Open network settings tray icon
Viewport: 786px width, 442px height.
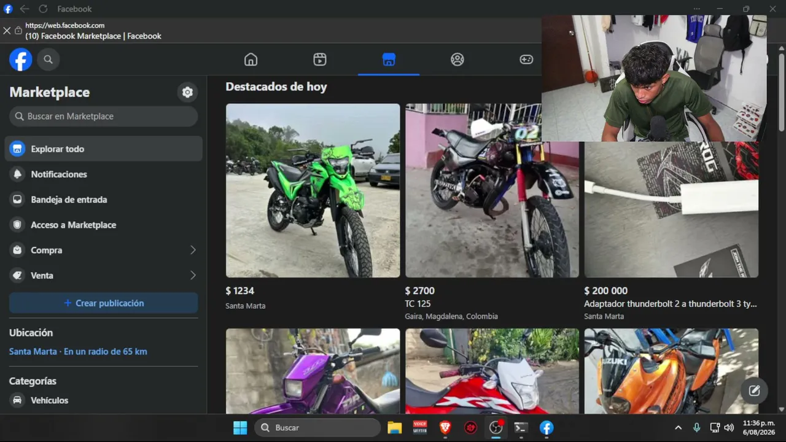(714, 428)
